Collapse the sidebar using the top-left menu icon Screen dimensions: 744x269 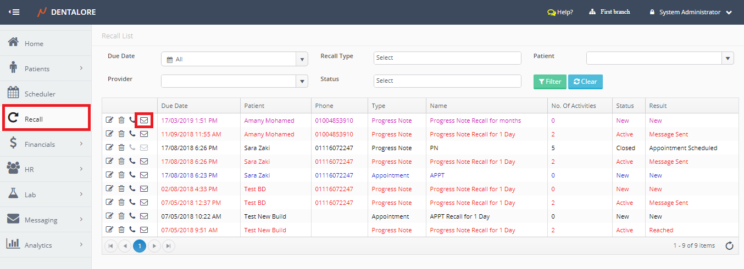point(14,12)
